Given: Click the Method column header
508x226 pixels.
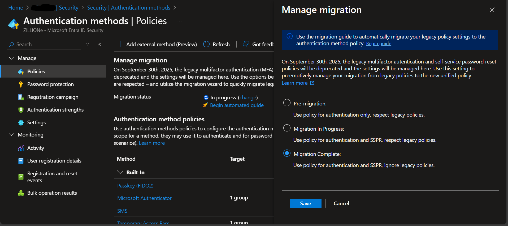Looking at the screenshot, I should click(126, 159).
